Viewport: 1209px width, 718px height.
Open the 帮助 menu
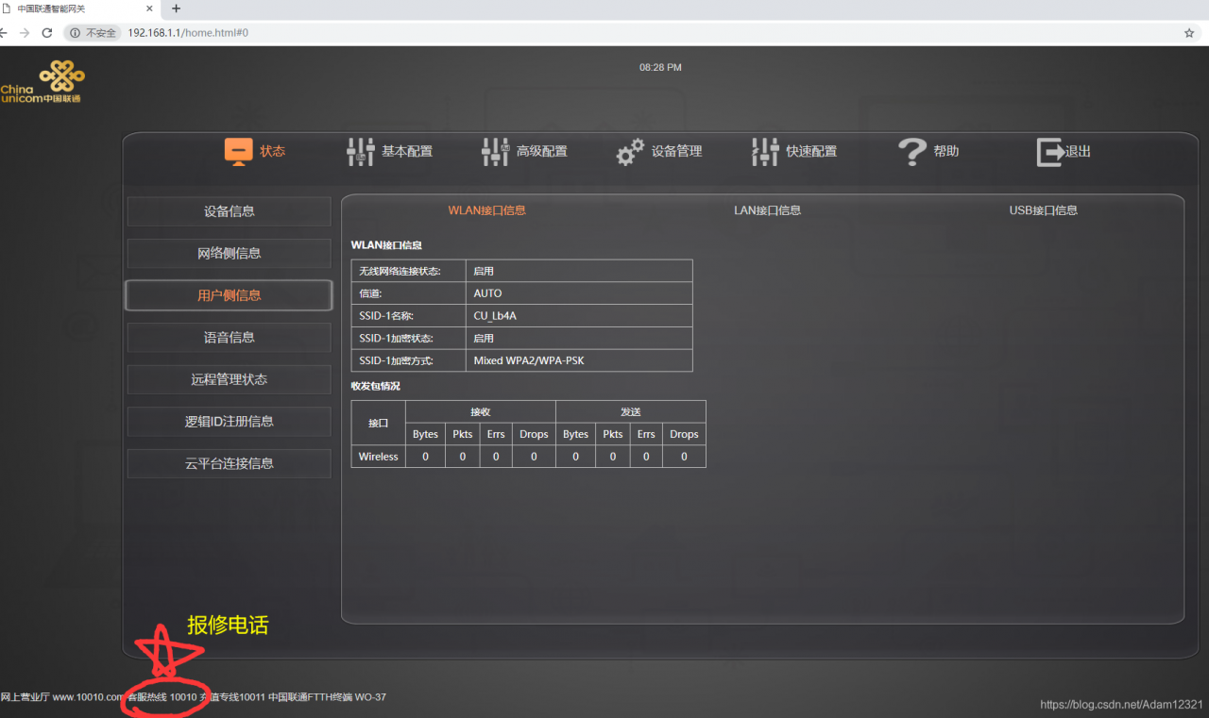coord(946,151)
